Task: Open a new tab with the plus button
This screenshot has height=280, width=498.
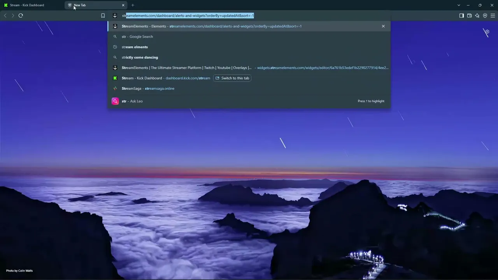Action: click(133, 5)
